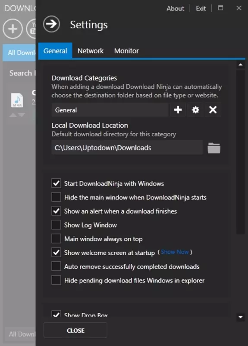Click the vertical scrollbar track
Screen dimensions: 248x346
click(x=241, y=152)
